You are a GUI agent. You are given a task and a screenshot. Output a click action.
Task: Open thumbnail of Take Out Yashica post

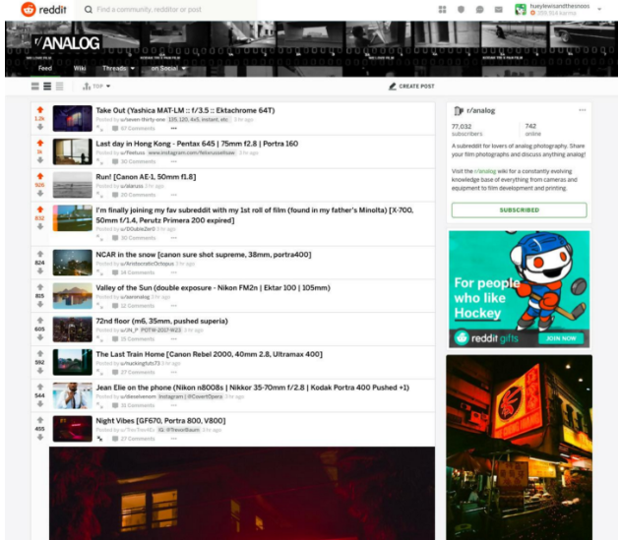tap(73, 118)
